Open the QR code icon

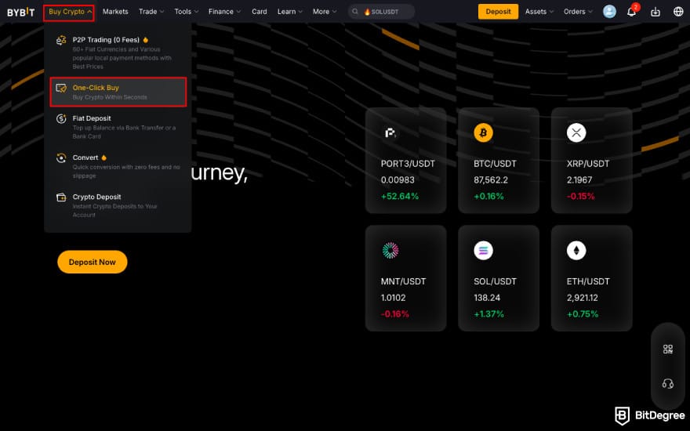[x=667, y=350]
